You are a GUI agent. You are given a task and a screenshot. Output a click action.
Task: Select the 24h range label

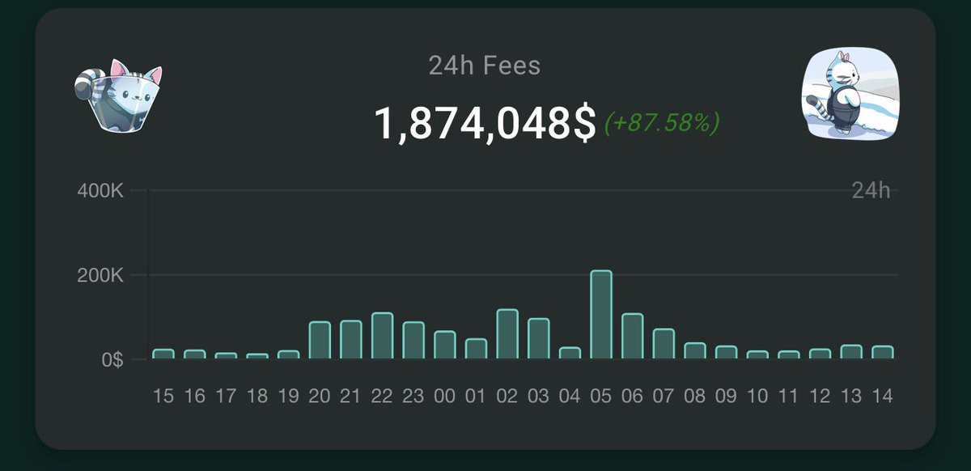coord(871,191)
